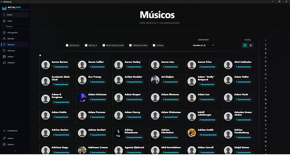
Task: Jump to # in alphabet index
Action: point(266,45)
